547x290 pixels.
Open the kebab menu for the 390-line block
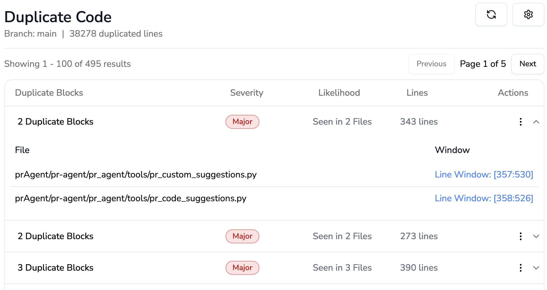coord(520,268)
